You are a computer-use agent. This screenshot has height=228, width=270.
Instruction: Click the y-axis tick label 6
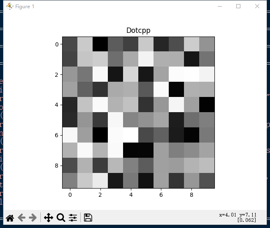pos(57,135)
